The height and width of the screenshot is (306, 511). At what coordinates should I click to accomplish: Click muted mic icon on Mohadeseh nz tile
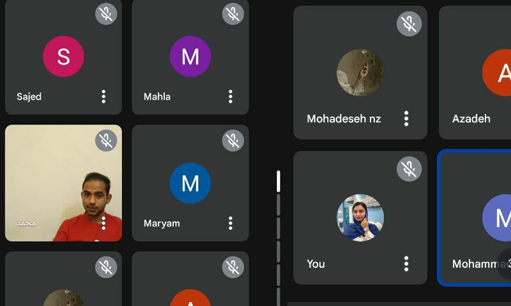[x=409, y=24]
